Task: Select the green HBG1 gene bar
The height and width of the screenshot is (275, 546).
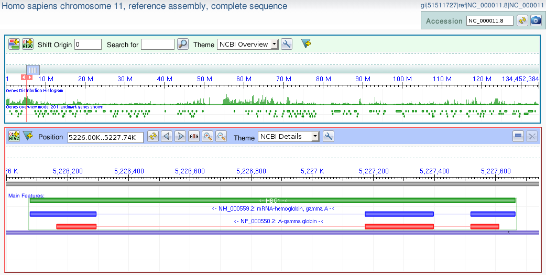Action: tap(272, 201)
